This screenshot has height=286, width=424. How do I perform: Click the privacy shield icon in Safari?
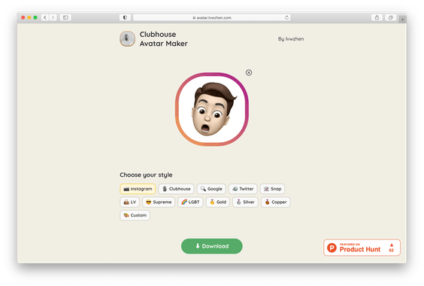point(125,17)
